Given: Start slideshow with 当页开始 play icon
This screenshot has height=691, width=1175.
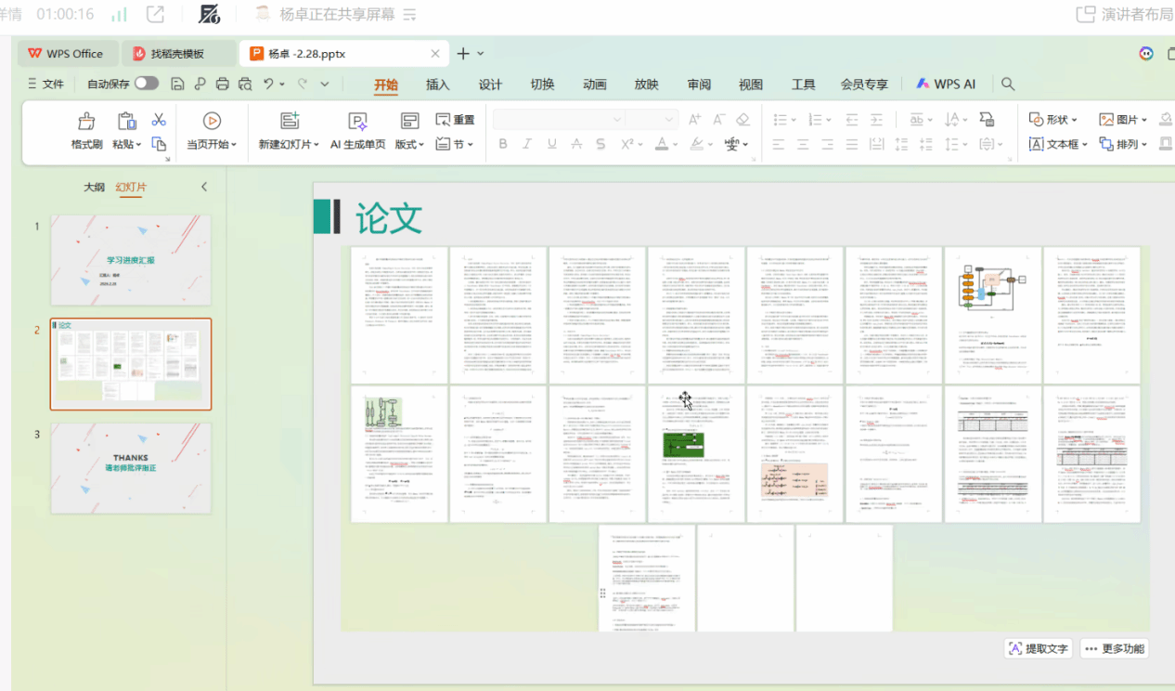Looking at the screenshot, I should (212, 121).
